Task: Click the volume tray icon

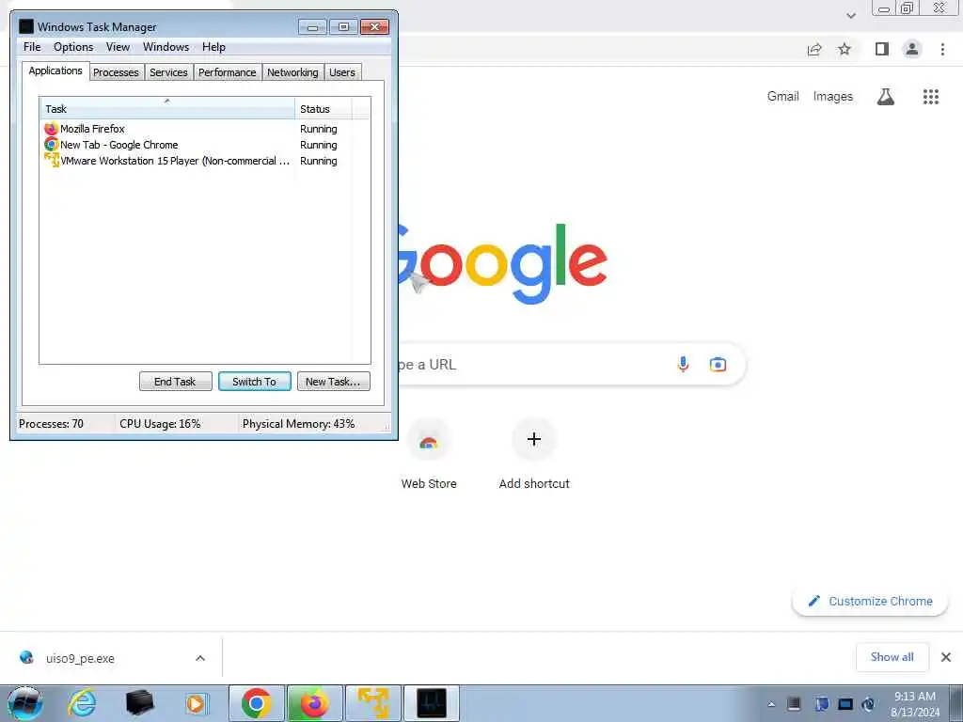Action: [868, 704]
